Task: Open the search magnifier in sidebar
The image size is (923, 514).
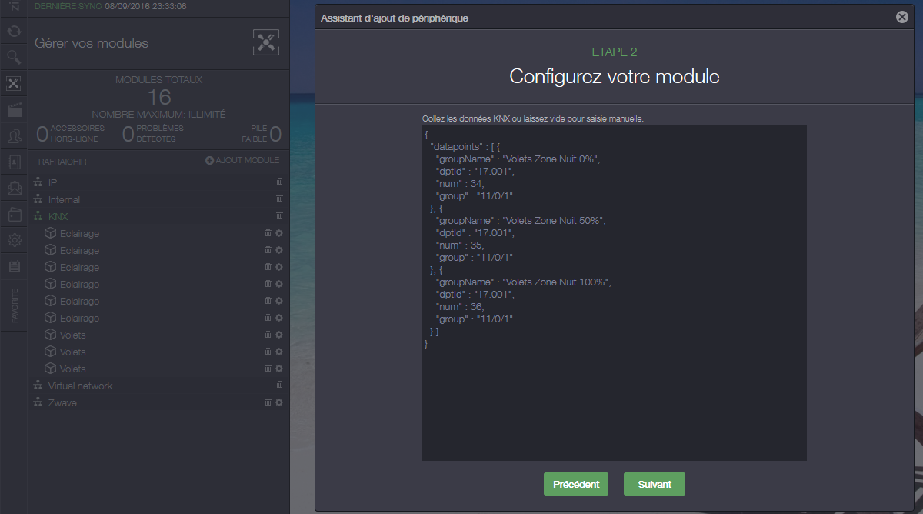Action: 14,57
